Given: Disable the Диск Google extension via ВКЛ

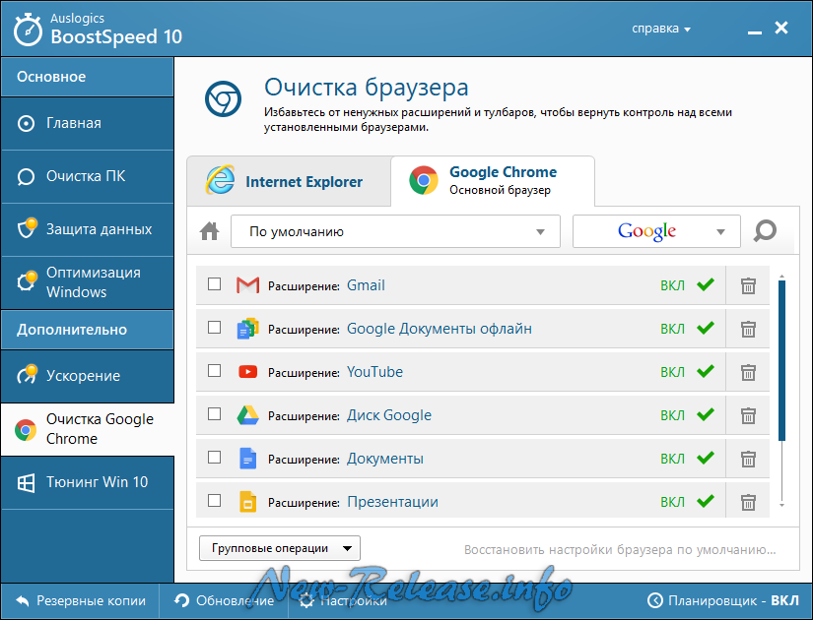Looking at the screenshot, I should (x=688, y=415).
